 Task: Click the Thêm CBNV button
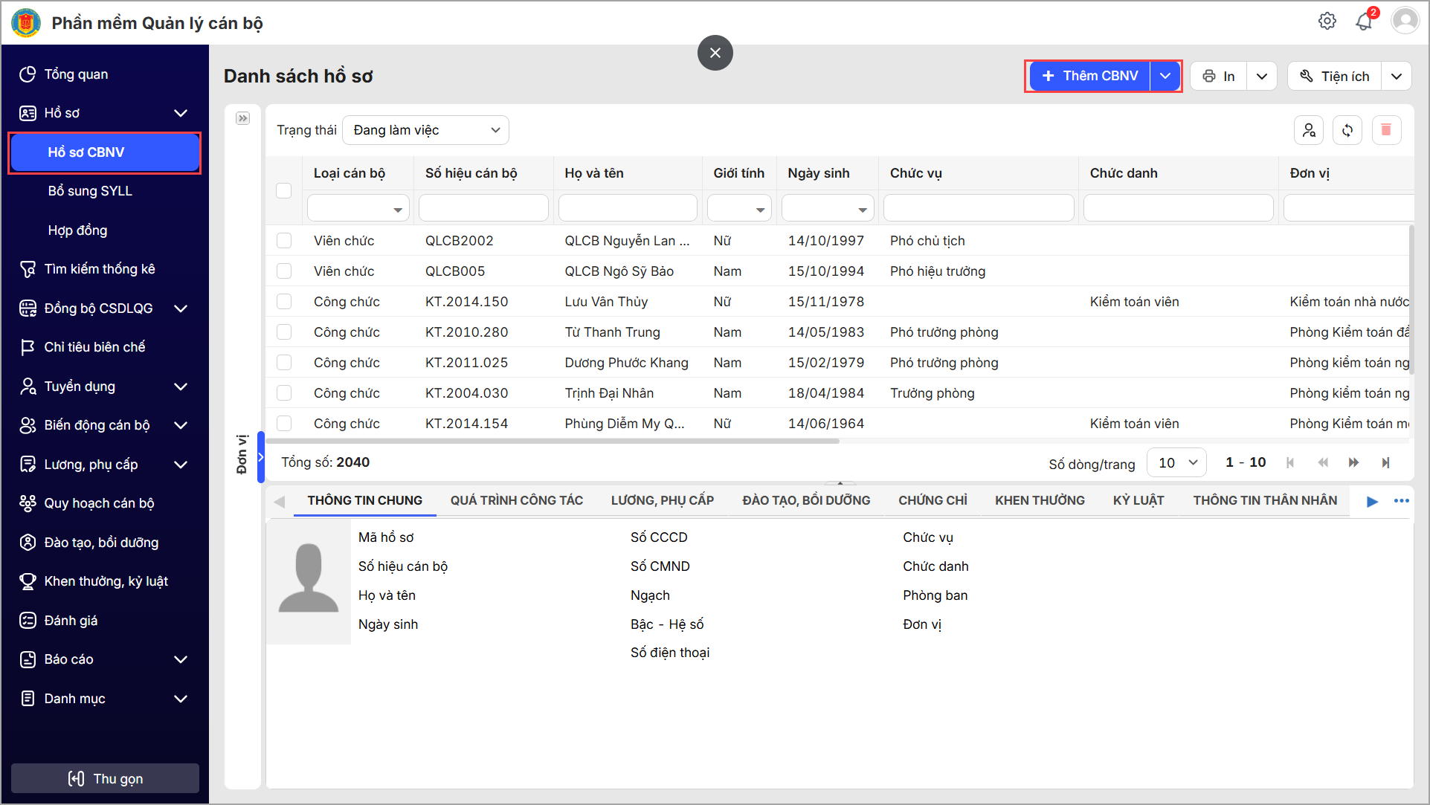[x=1090, y=76]
